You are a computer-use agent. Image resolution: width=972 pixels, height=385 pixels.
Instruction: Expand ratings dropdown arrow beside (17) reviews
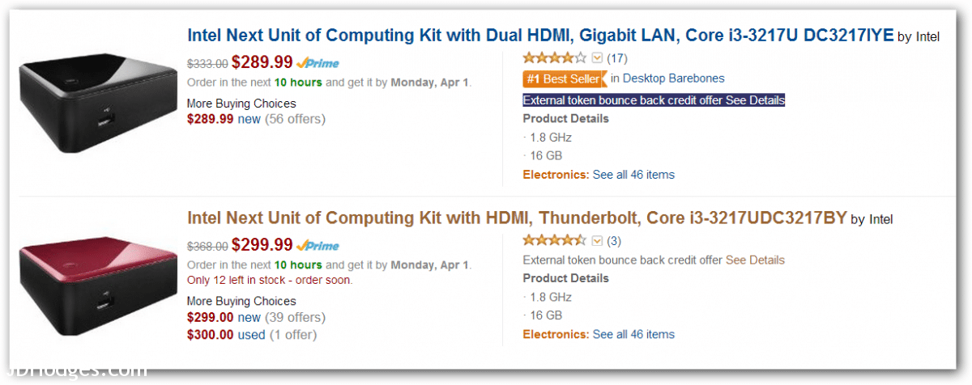(598, 58)
